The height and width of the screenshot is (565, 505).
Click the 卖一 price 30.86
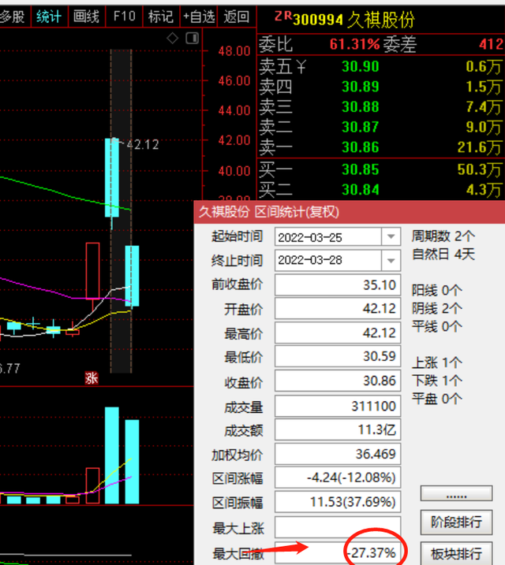361,147
